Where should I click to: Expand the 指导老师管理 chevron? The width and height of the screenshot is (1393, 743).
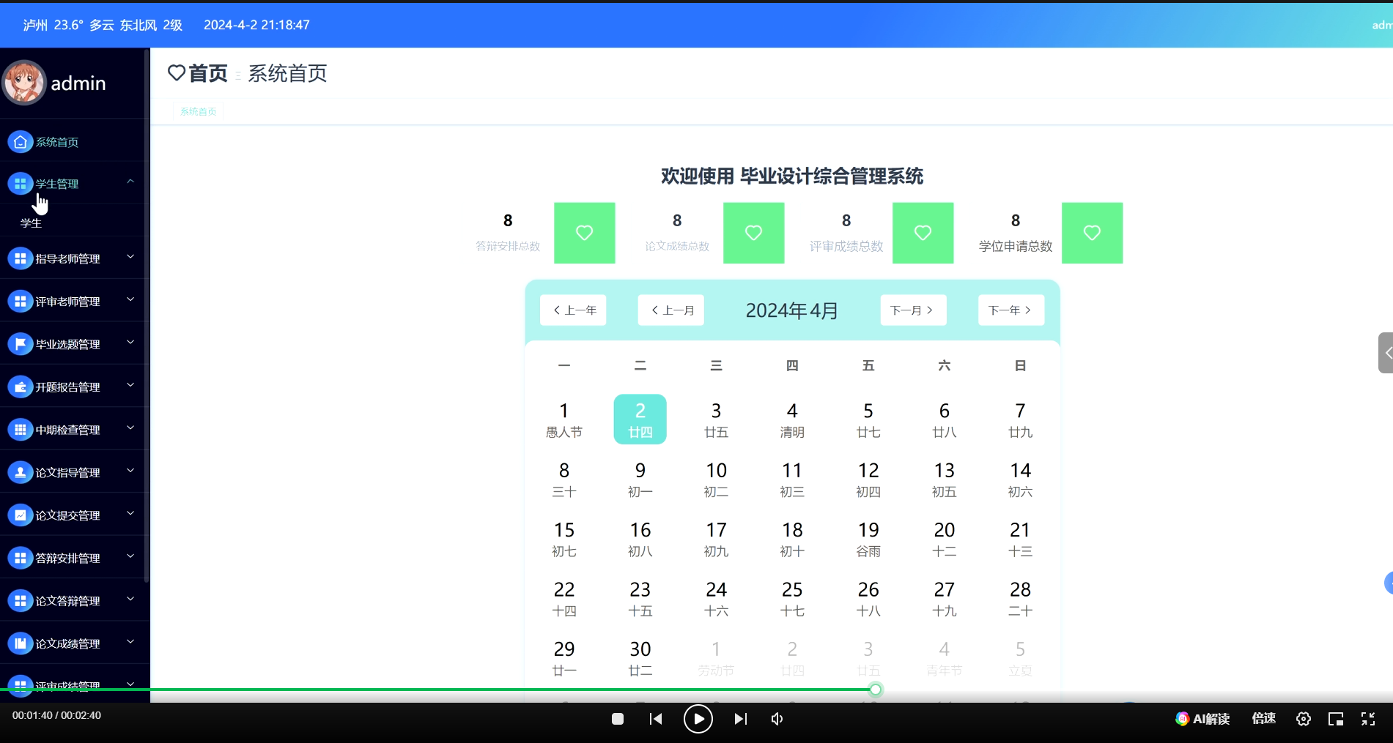tap(130, 256)
